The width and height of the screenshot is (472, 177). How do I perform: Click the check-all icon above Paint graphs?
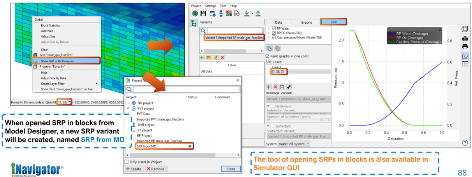[x=269, y=48]
